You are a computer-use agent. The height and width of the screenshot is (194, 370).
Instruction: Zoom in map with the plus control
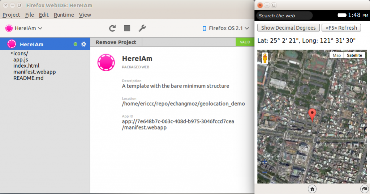tap(265, 162)
